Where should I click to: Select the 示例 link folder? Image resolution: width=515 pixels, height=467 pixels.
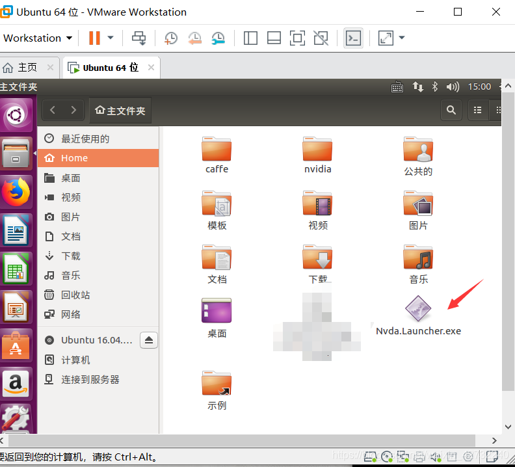217,390
